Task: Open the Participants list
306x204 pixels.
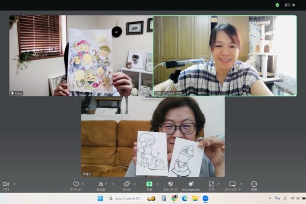Action: tap(101, 184)
